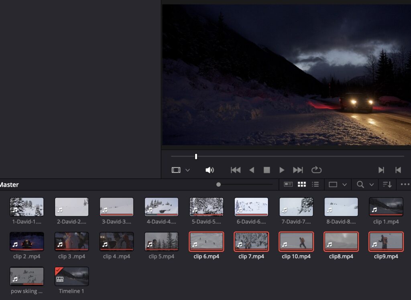Play the clip in reverse

coord(252,170)
